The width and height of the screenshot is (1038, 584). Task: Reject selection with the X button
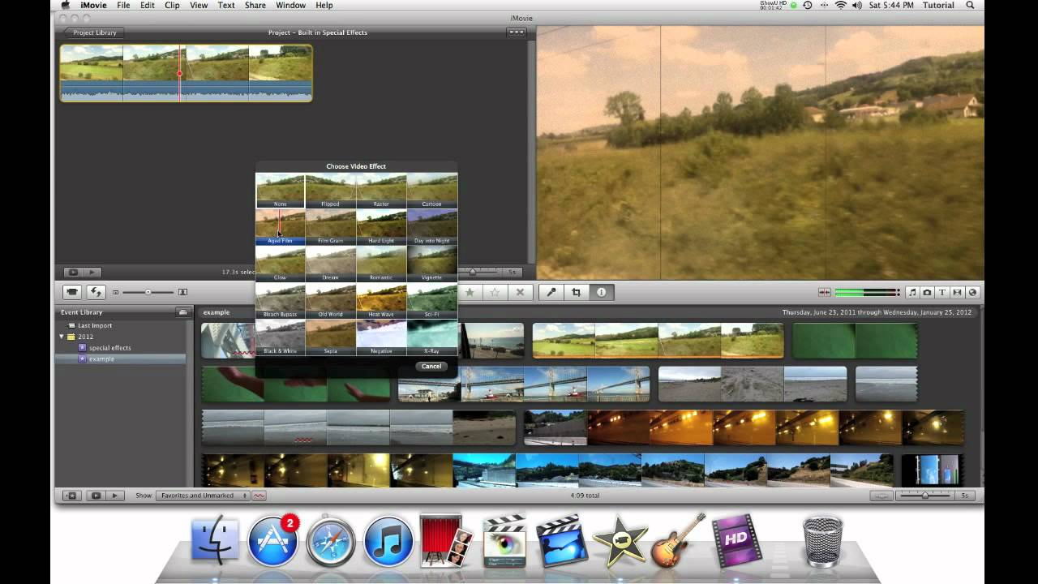(520, 292)
